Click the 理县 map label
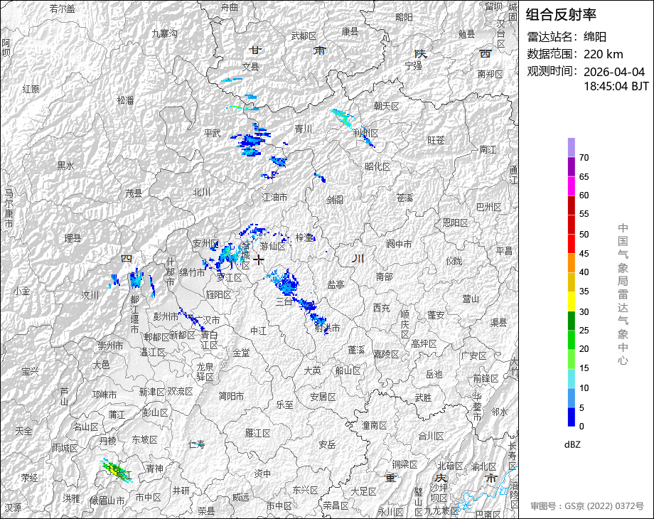 coord(73,238)
